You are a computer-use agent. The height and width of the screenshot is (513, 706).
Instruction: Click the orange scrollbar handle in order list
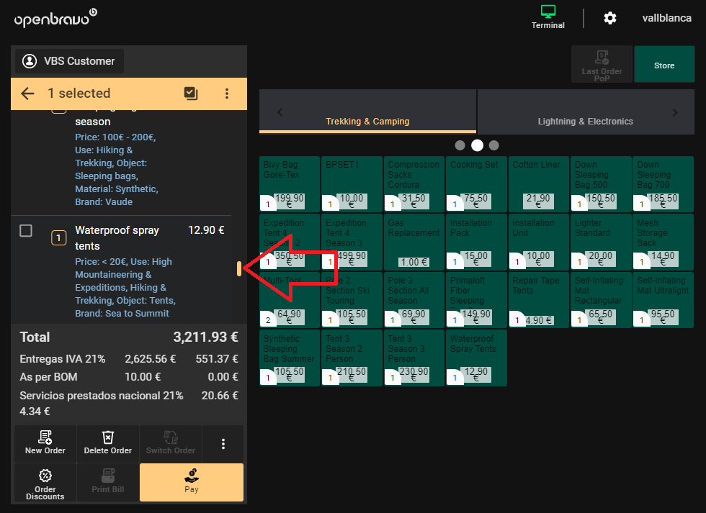(239, 268)
